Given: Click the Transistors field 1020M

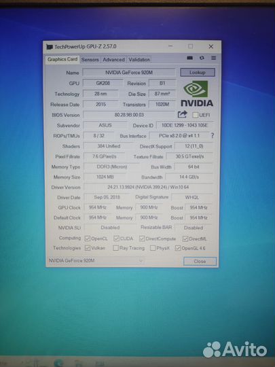Looking at the screenshot, I should (x=162, y=105).
